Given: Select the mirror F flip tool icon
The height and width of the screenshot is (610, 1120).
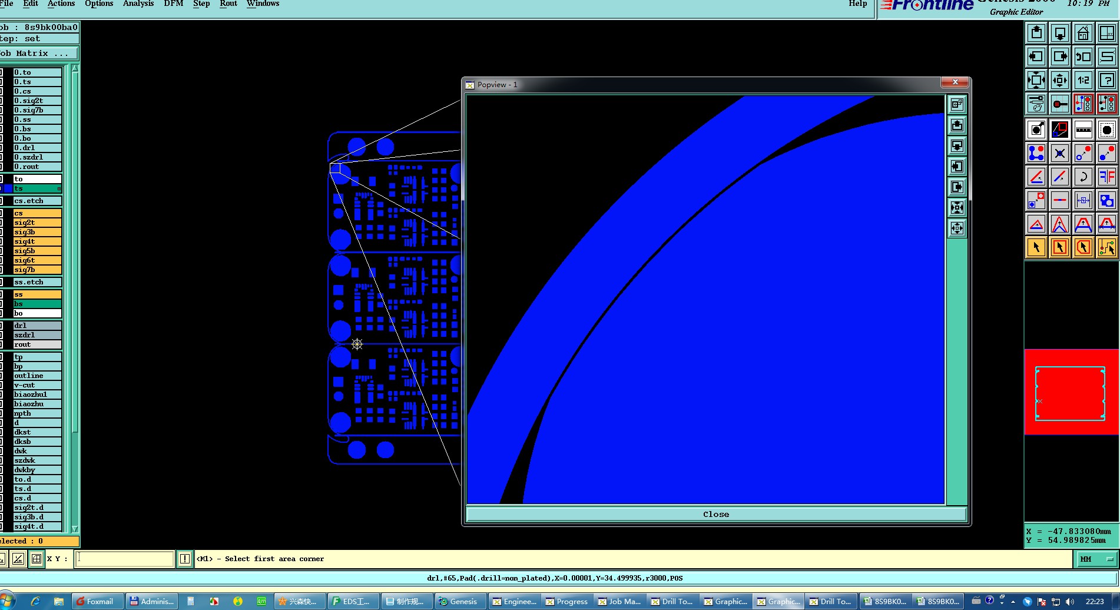Looking at the screenshot, I should [x=1107, y=177].
